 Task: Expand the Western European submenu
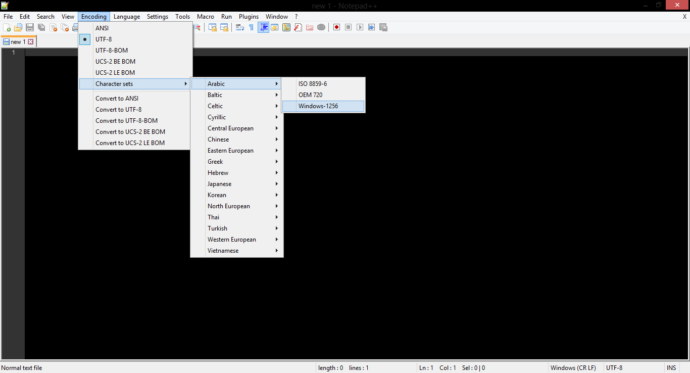pos(236,240)
